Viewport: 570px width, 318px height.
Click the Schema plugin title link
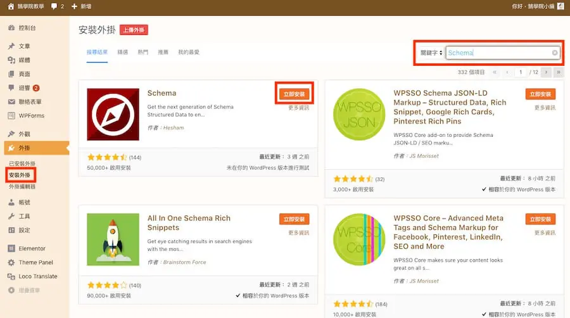pos(161,93)
